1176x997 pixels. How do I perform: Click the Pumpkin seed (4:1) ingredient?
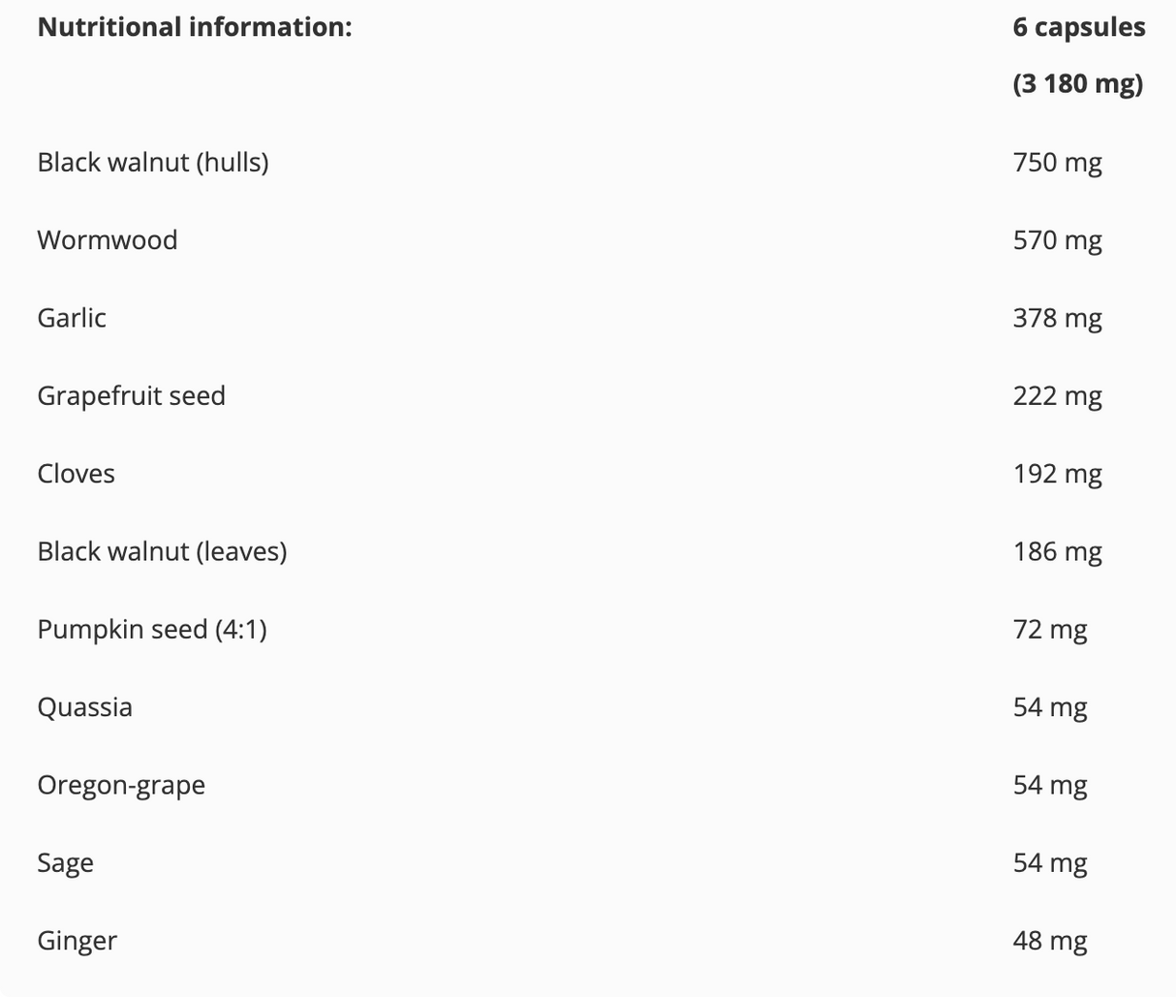pos(152,630)
